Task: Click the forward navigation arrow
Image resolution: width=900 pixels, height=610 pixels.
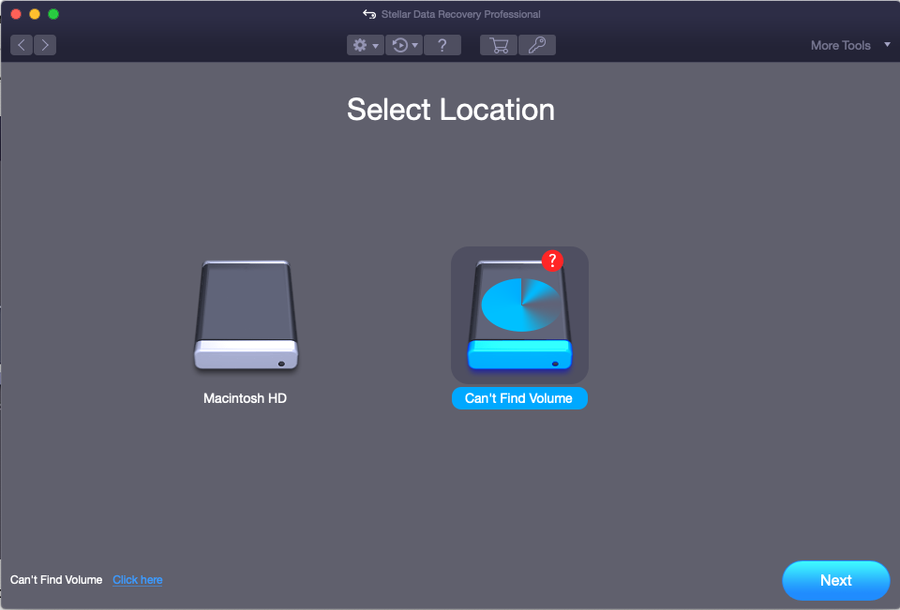Action: tap(44, 45)
